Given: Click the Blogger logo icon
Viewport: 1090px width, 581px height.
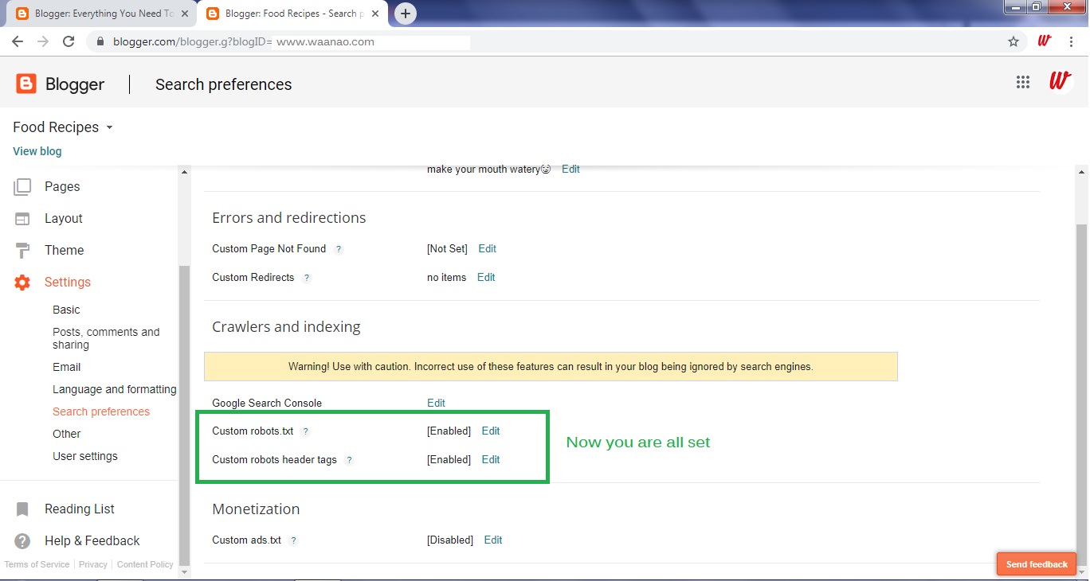Looking at the screenshot, I should (x=26, y=84).
